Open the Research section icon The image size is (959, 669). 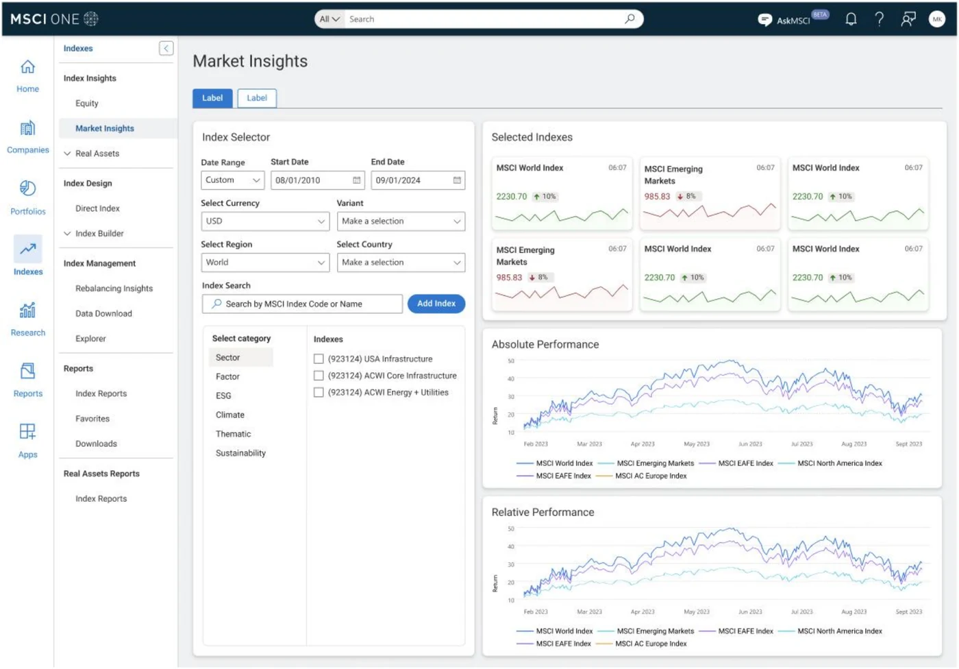(27, 311)
